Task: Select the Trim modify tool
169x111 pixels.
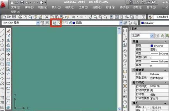Action: coord(8,74)
